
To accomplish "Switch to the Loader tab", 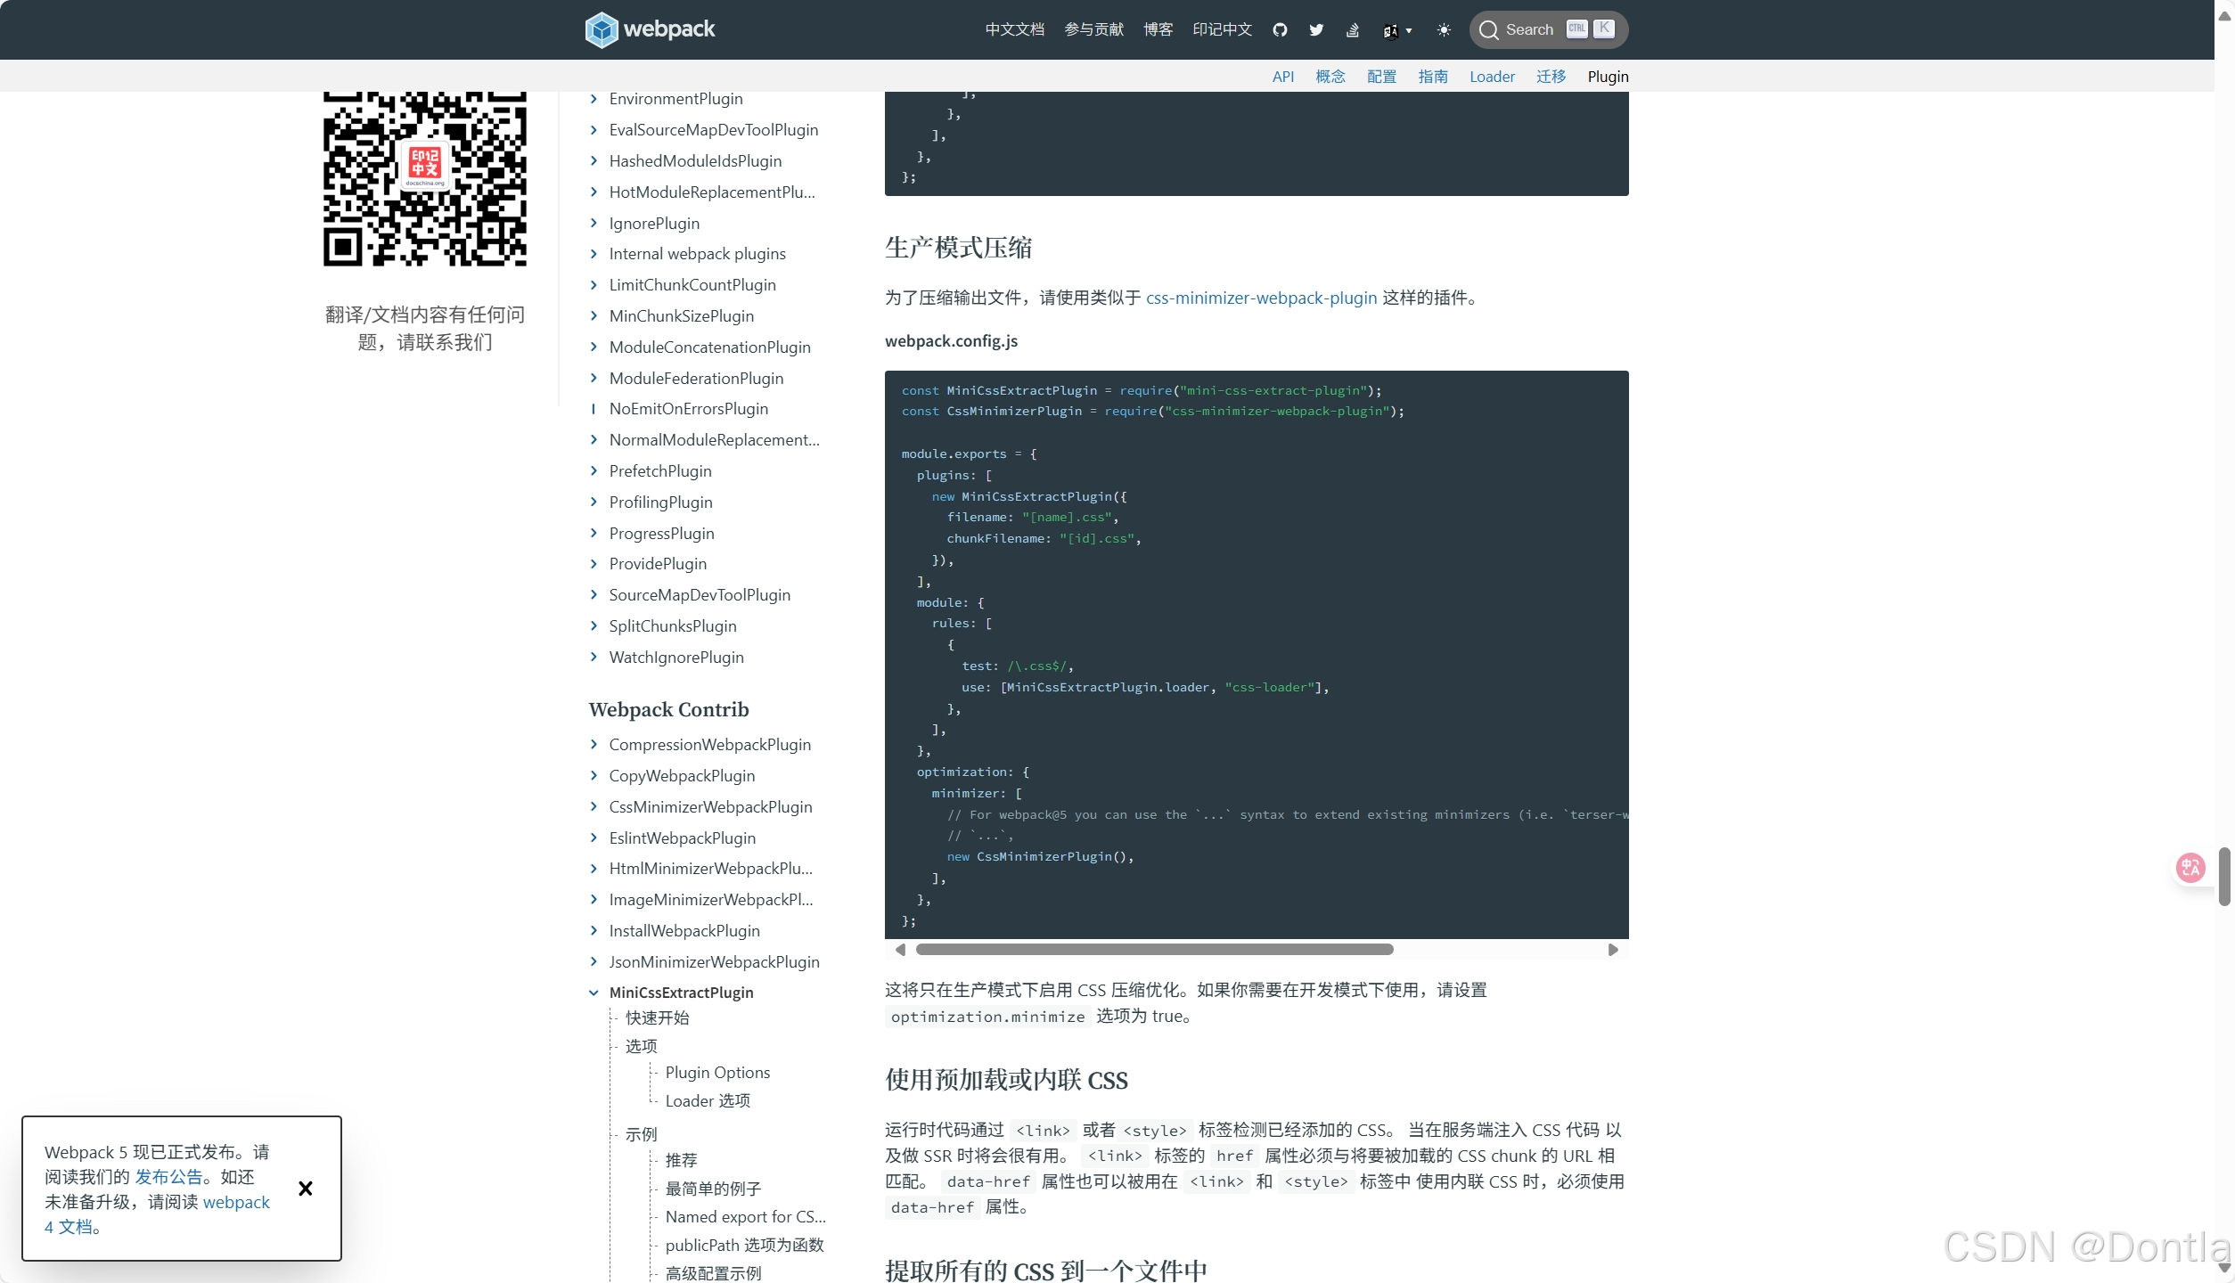I will pos(1492,77).
